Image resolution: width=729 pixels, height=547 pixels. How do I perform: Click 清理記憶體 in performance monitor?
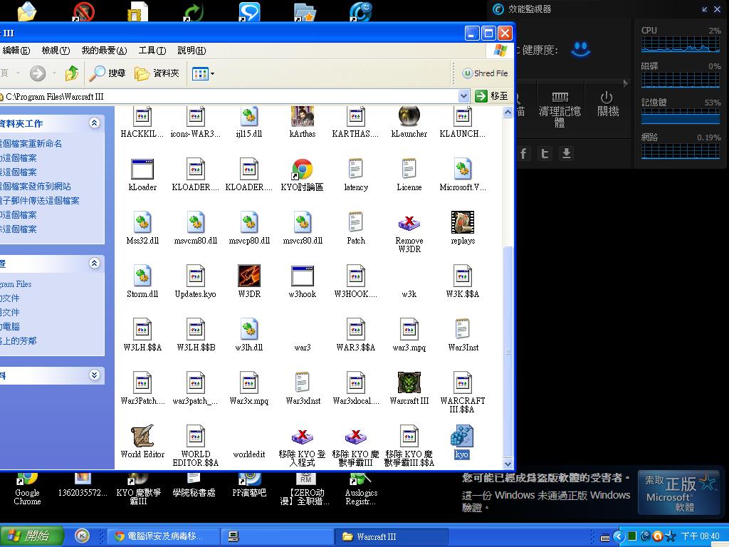point(560,110)
